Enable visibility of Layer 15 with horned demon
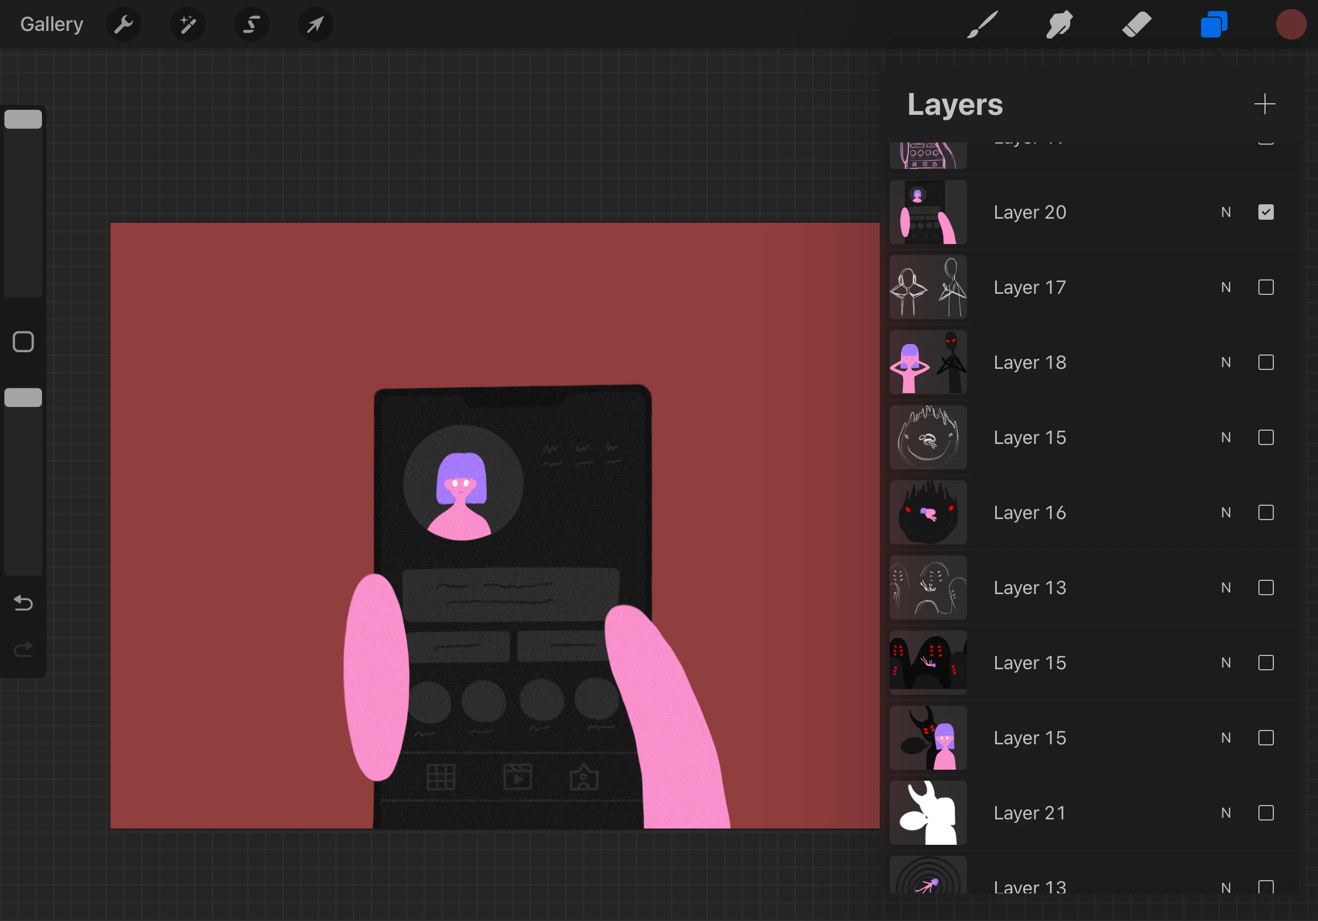 (x=1266, y=738)
